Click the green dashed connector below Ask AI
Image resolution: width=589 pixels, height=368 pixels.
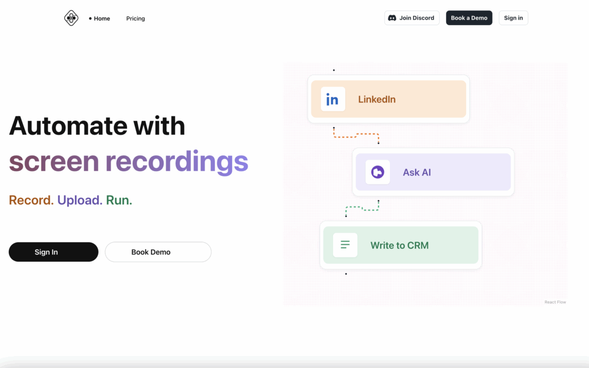[362, 208]
